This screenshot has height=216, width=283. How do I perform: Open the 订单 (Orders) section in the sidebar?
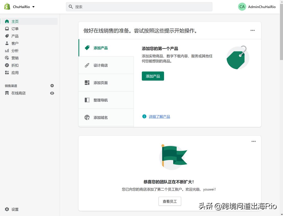[15, 29]
